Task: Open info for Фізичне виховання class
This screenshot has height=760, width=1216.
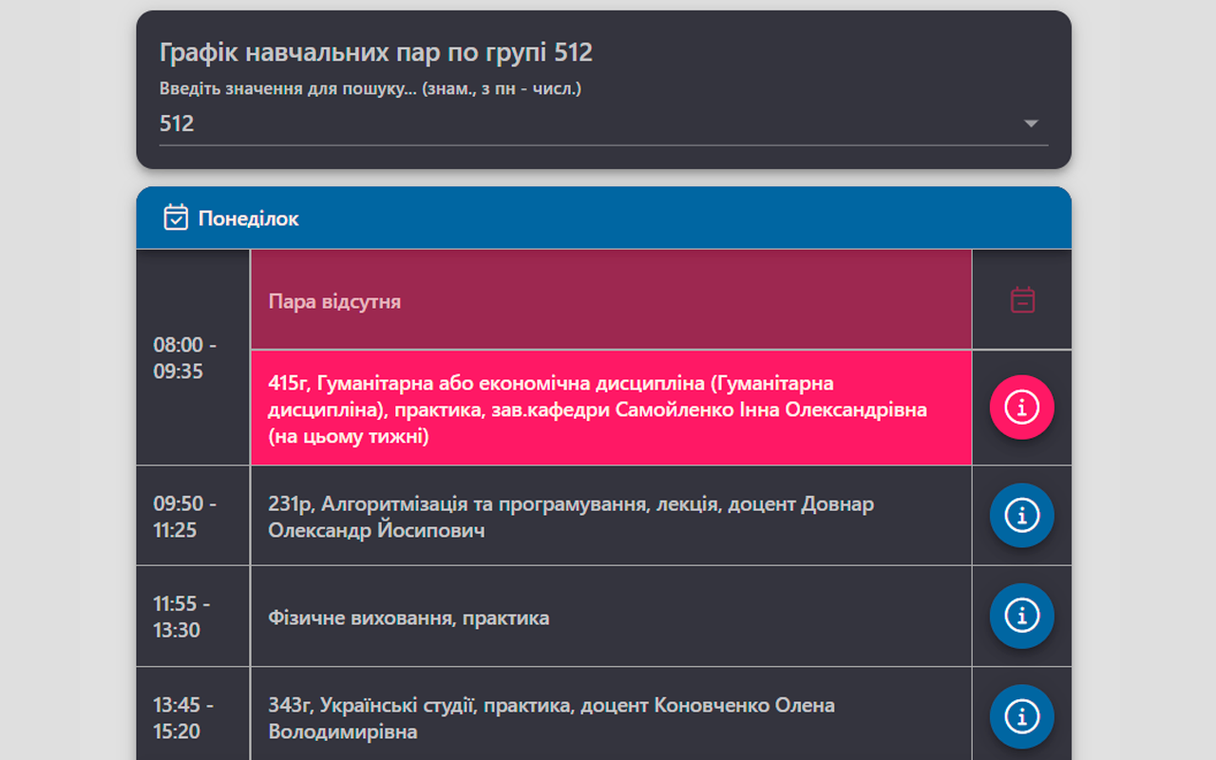Action: [1022, 616]
